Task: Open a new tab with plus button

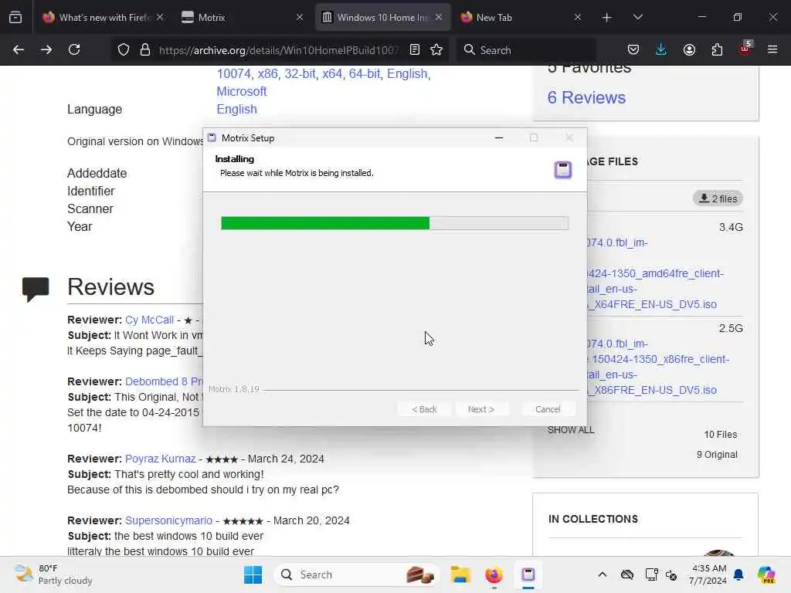Action: [607, 18]
